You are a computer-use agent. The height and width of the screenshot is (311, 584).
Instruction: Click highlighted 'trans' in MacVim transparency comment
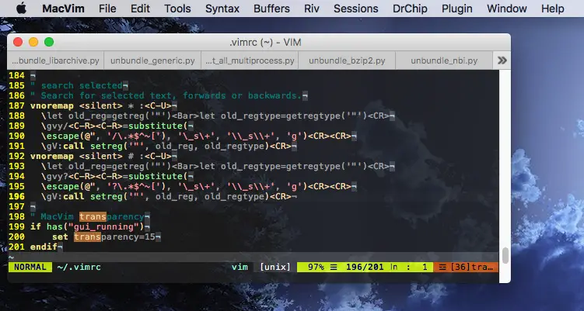pyautogui.click(x=93, y=216)
